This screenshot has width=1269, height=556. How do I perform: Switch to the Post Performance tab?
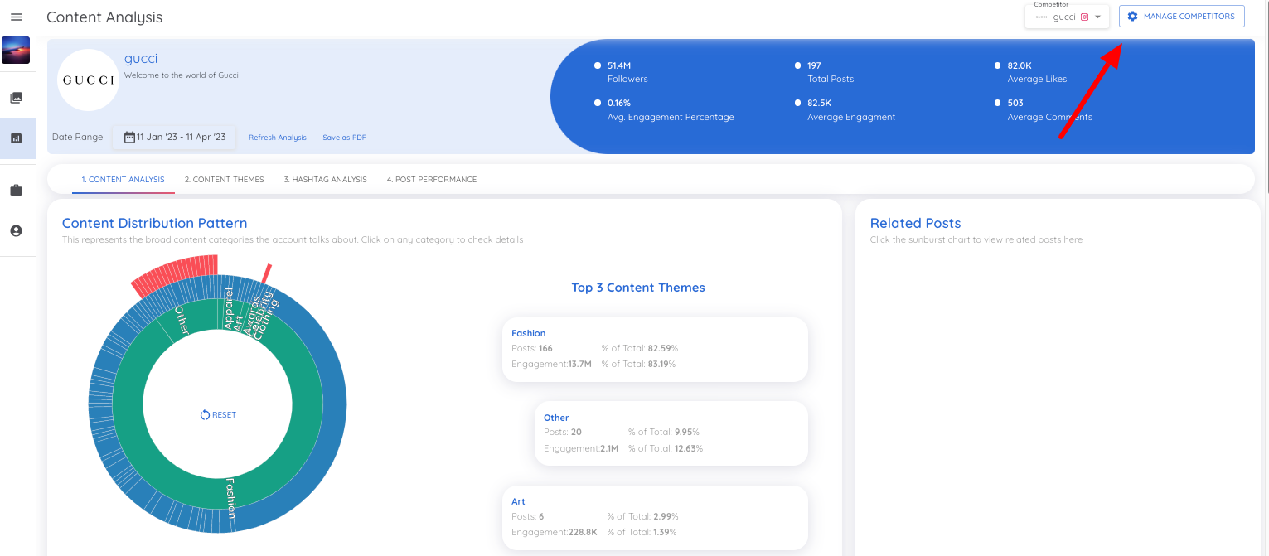432,179
